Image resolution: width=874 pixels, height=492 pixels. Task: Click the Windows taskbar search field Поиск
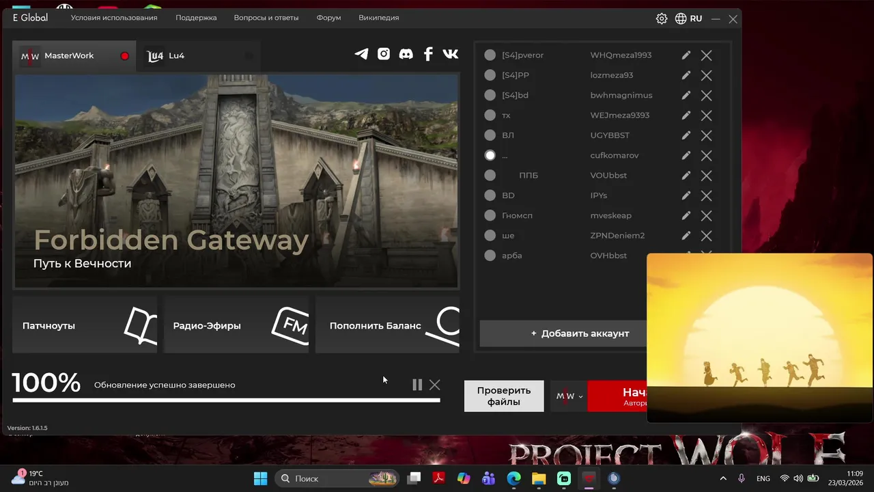pos(337,478)
